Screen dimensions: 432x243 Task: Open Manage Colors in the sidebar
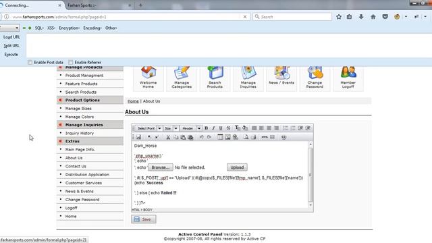tap(80, 117)
